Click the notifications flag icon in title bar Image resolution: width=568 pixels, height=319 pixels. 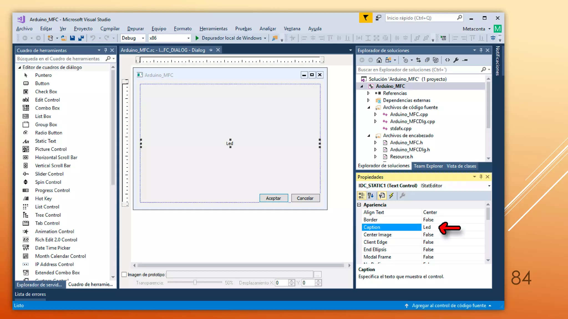click(366, 18)
